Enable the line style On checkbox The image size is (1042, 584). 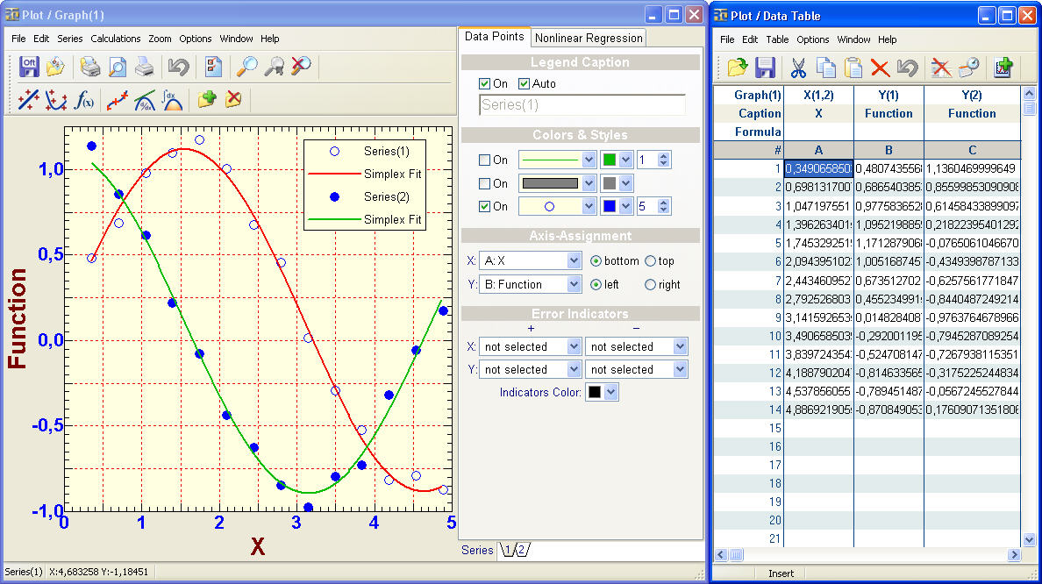(x=485, y=160)
